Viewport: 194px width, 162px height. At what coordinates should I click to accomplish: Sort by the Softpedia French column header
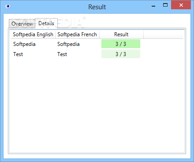[x=77, y=34]
